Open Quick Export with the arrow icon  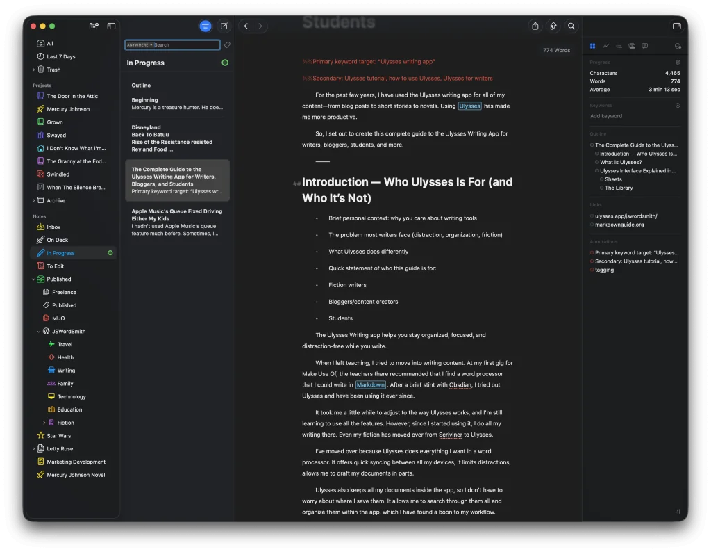[x=553, y=26]
